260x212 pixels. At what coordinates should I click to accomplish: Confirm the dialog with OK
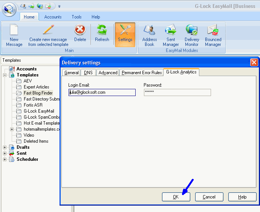176,197
